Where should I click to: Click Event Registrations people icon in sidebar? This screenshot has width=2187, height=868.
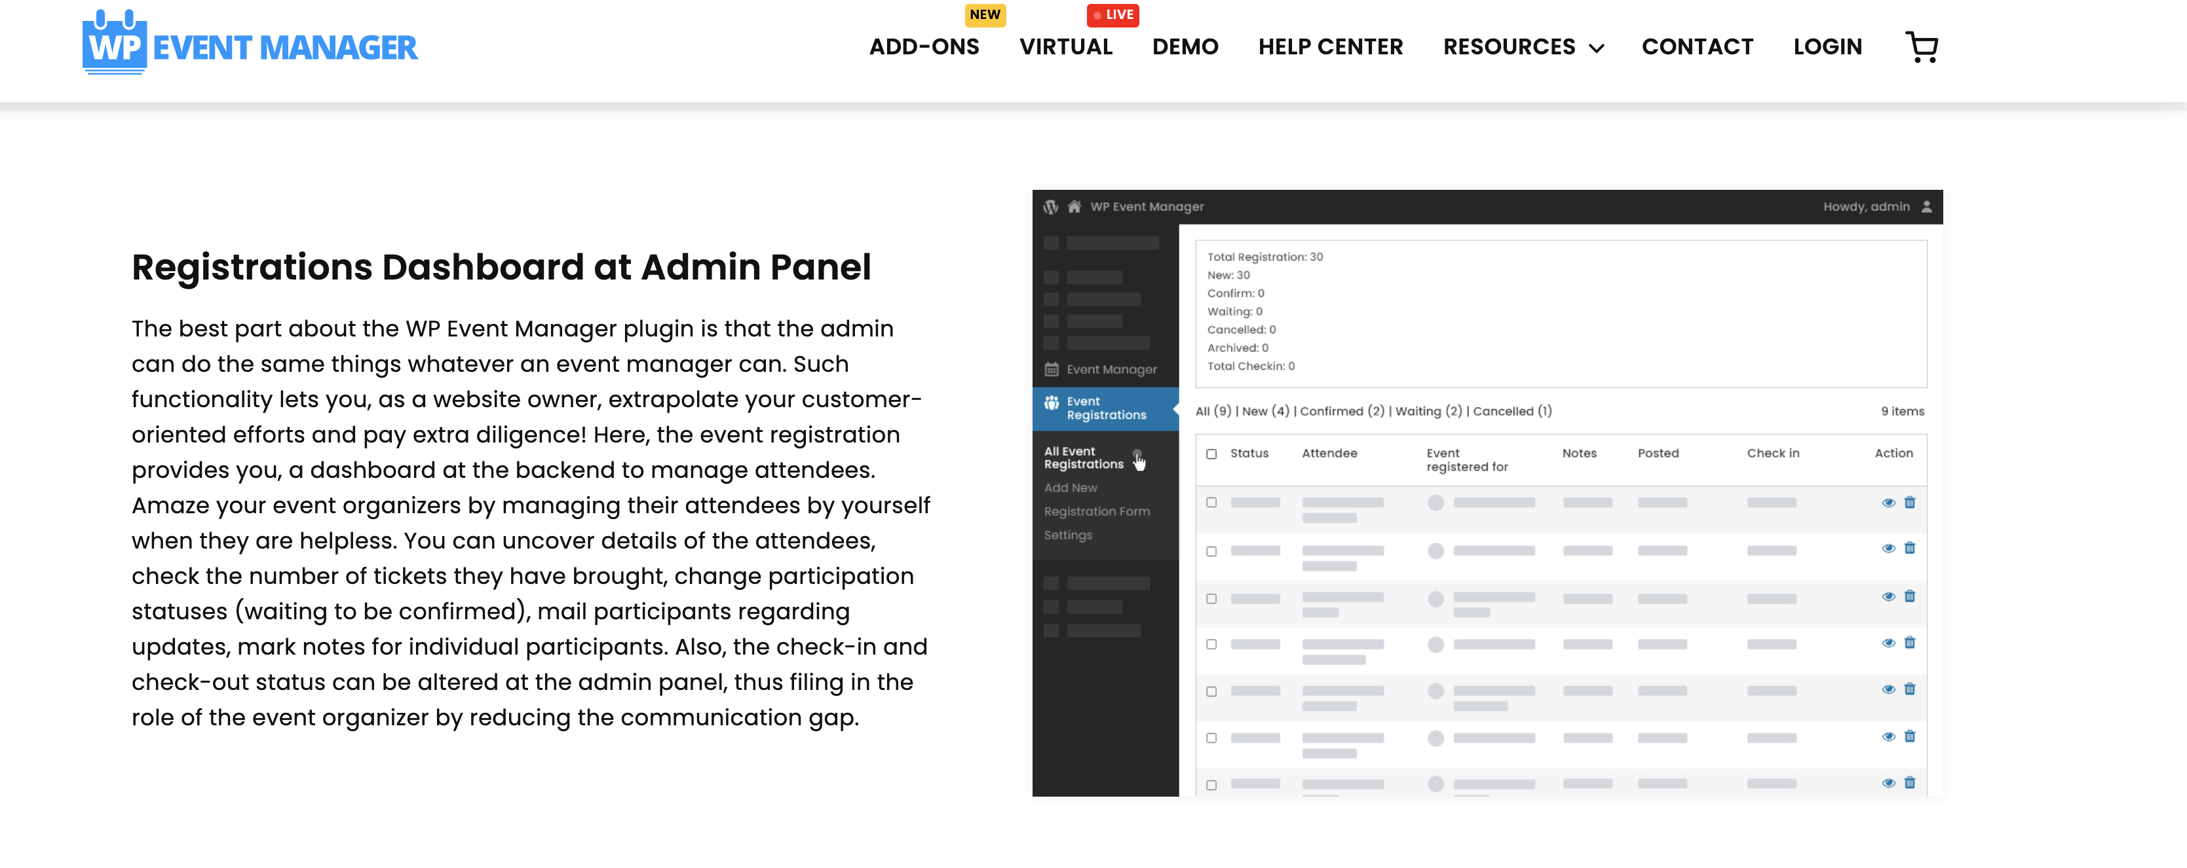[x=1051, y=403]
